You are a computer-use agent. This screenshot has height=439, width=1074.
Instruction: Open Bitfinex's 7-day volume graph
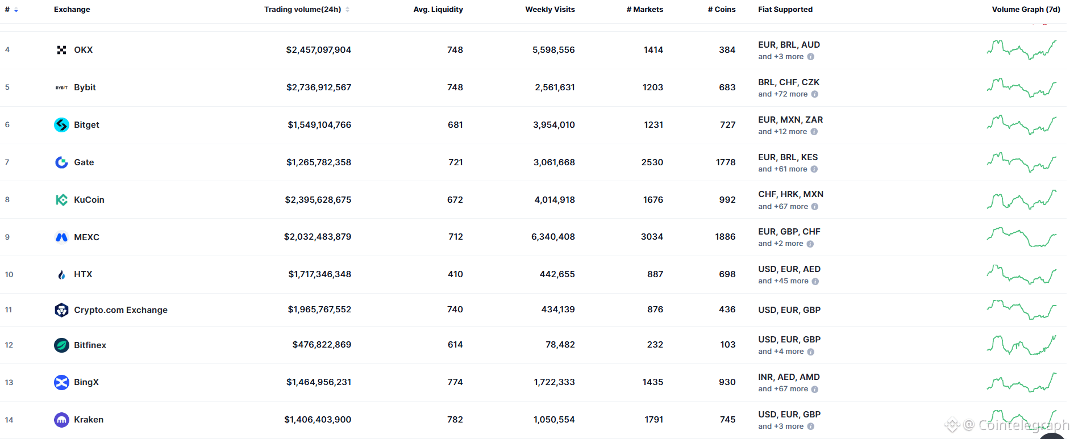pos(1021,345)
